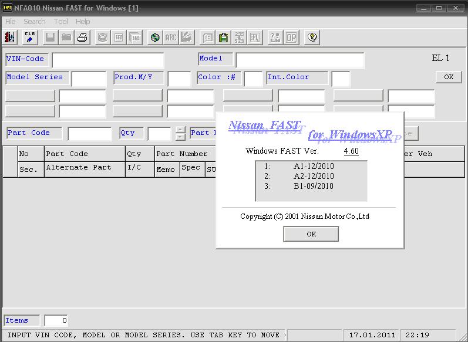Click the Int.Color input field
This screenshot has width=468, height=342.
[x=341, y=79]
